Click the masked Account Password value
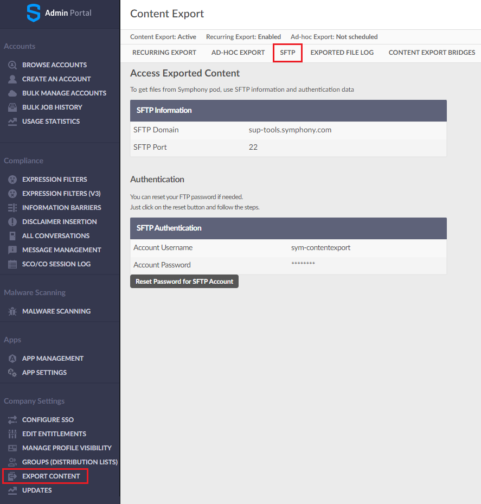The width and height of the screenshot is (481, 504). click(303, 264)
